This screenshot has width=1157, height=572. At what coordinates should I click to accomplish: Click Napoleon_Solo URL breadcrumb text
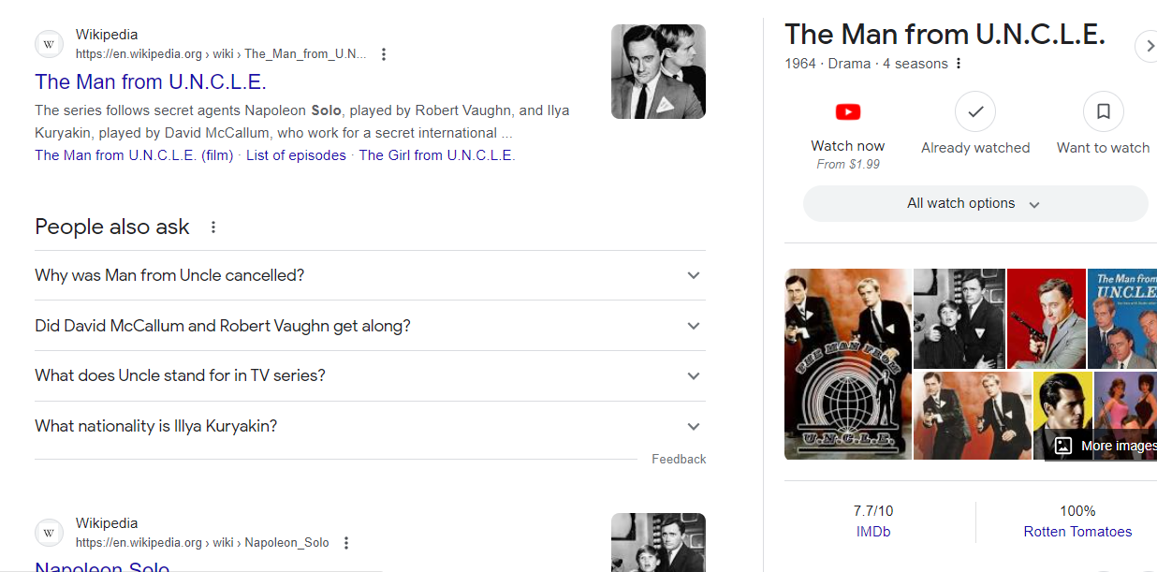point(202,543)
